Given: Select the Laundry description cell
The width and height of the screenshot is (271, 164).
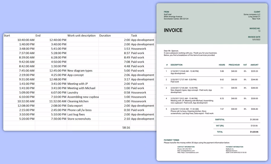Looking at the screenshot, I should click(x=83, y=92).
